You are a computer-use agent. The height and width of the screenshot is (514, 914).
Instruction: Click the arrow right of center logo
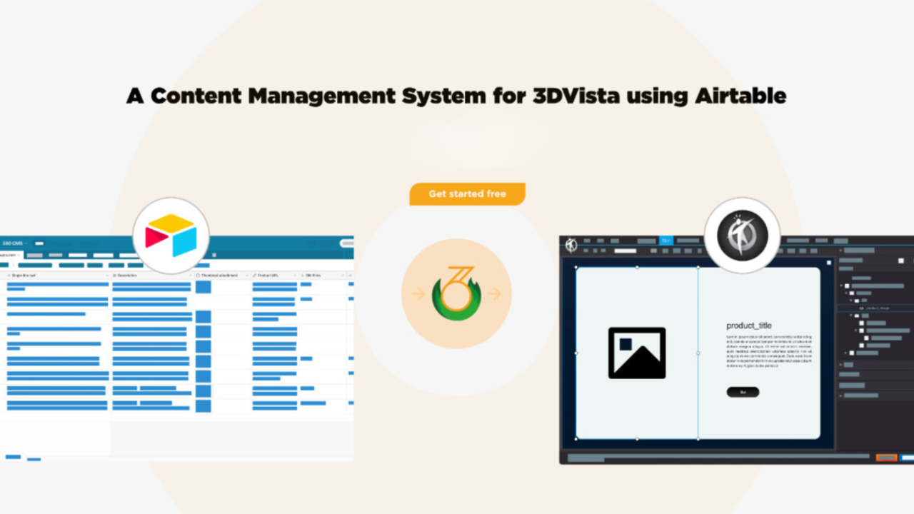click(x=495, y=293)
